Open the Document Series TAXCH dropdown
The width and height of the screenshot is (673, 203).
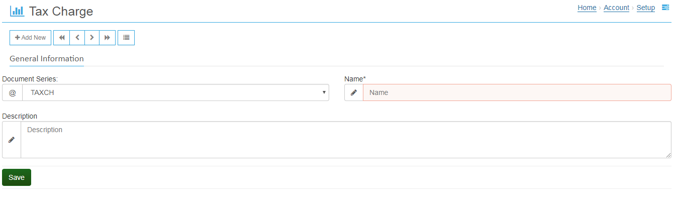pyautogui.click(x=175, y=92)
